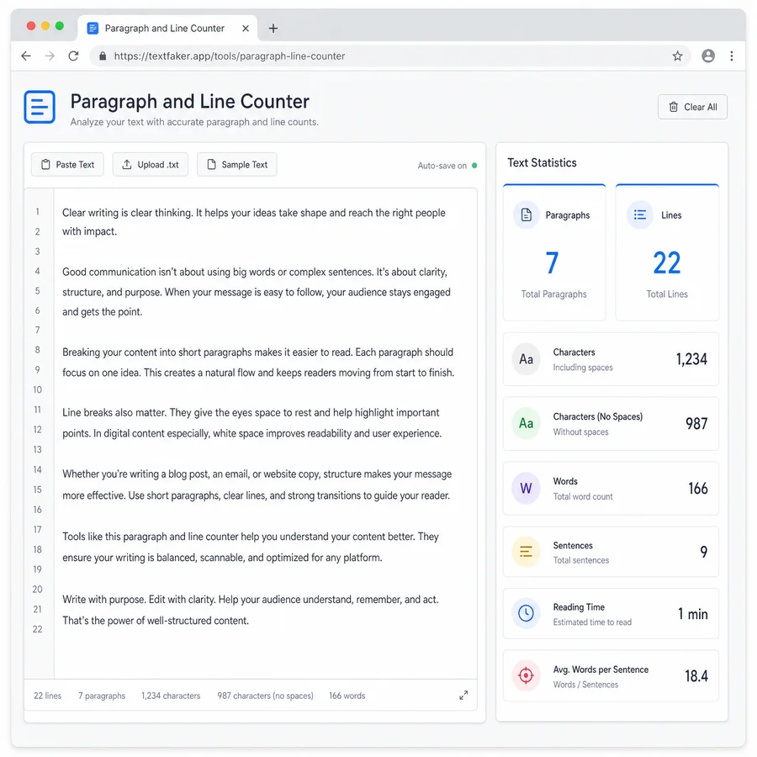Click line number 1 in the gutter
The width and height of the screenshot is (757, 757).
(x=37, y=211)
